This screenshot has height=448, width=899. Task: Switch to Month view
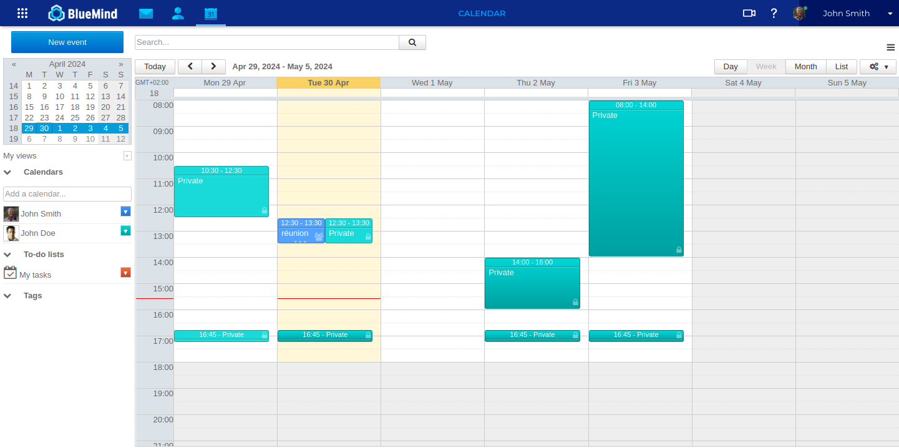[805, 67]
